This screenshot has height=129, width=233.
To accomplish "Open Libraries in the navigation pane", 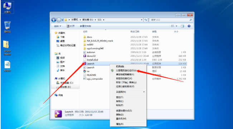I will click(x=58, y=54).
